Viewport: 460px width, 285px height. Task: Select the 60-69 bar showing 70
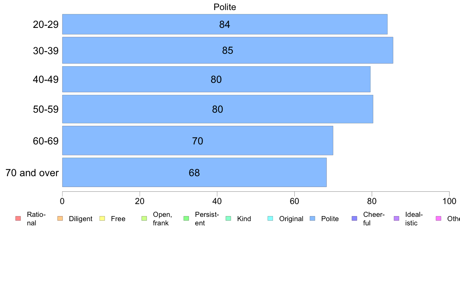click(197, 141)
